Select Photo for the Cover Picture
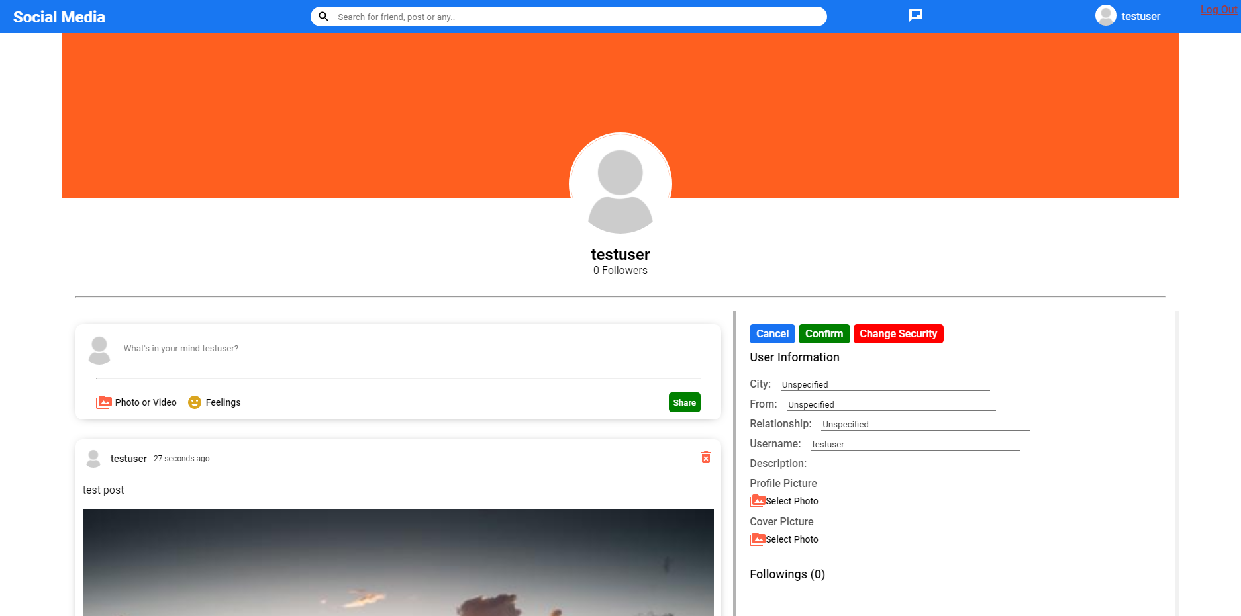1241x616 pixels. pos(758,539)
